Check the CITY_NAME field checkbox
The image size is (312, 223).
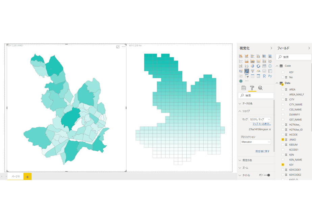tap(283, 104)
